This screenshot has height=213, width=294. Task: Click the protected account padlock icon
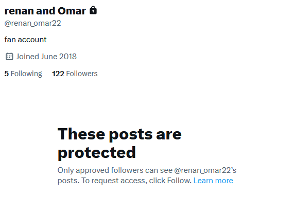click(93, 10)
